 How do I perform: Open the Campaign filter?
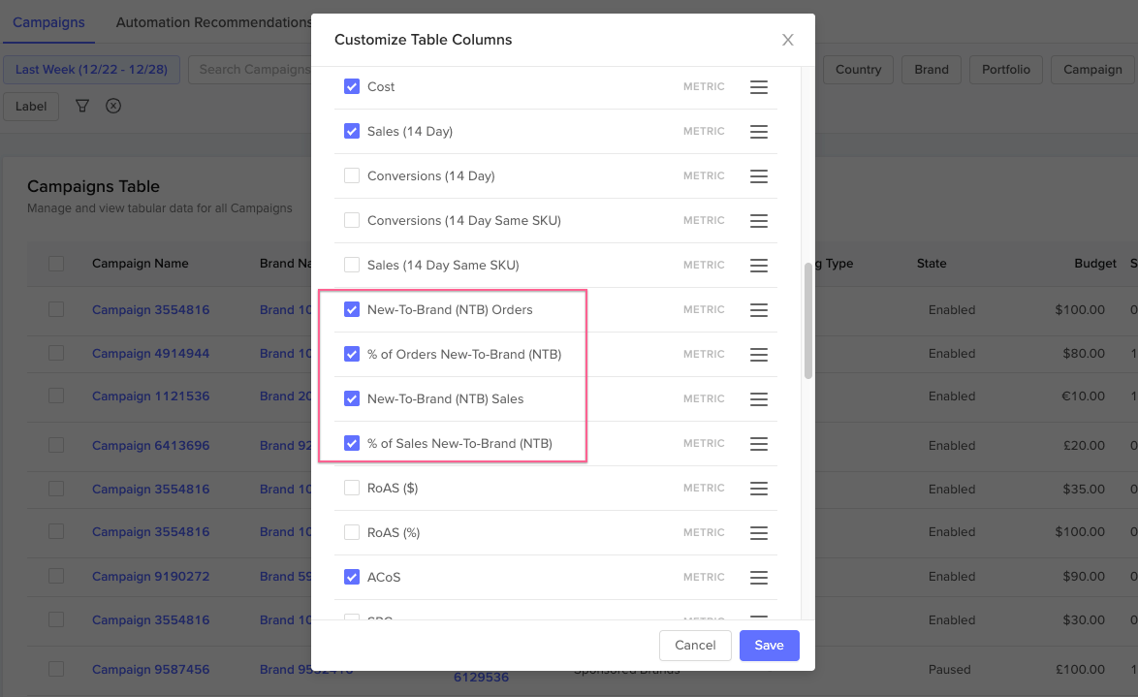(1093, 70)
